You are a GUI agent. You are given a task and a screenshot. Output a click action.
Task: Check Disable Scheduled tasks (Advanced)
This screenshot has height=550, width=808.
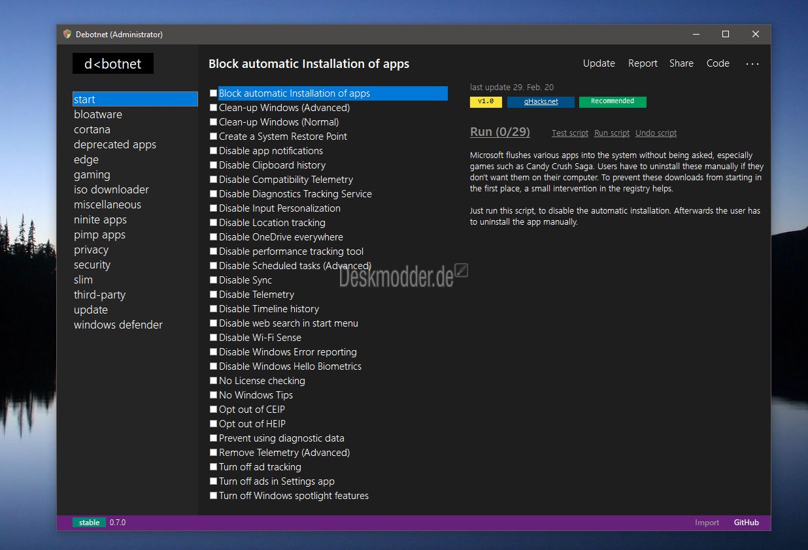(x=213, y=266)
